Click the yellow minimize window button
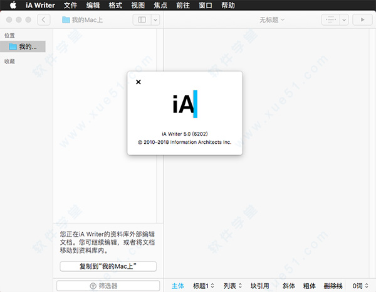Screen dimensions: 376x292 [19, 19]
